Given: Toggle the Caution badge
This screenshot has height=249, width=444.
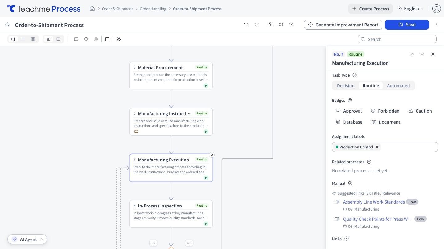Looking at the screenshot, I should 420,111.
